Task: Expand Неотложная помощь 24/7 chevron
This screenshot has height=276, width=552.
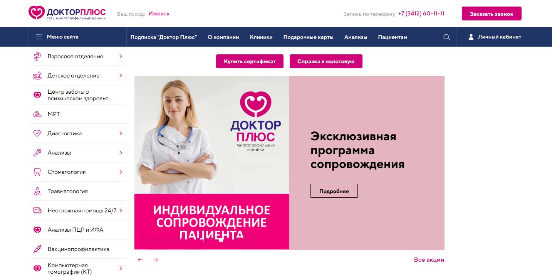Action: point(121,210)
